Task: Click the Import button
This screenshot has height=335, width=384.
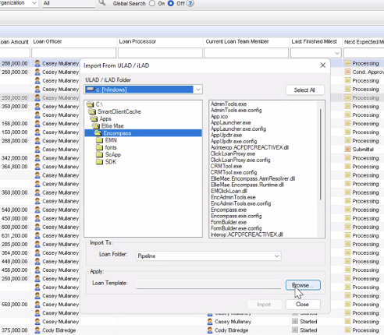Action: [x=264, y=305]
